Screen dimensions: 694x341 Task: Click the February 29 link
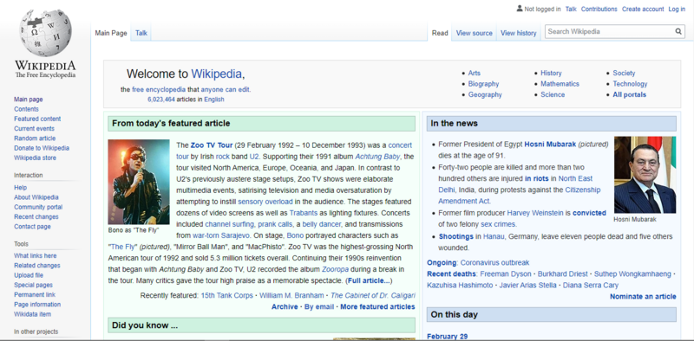(447, 336)
